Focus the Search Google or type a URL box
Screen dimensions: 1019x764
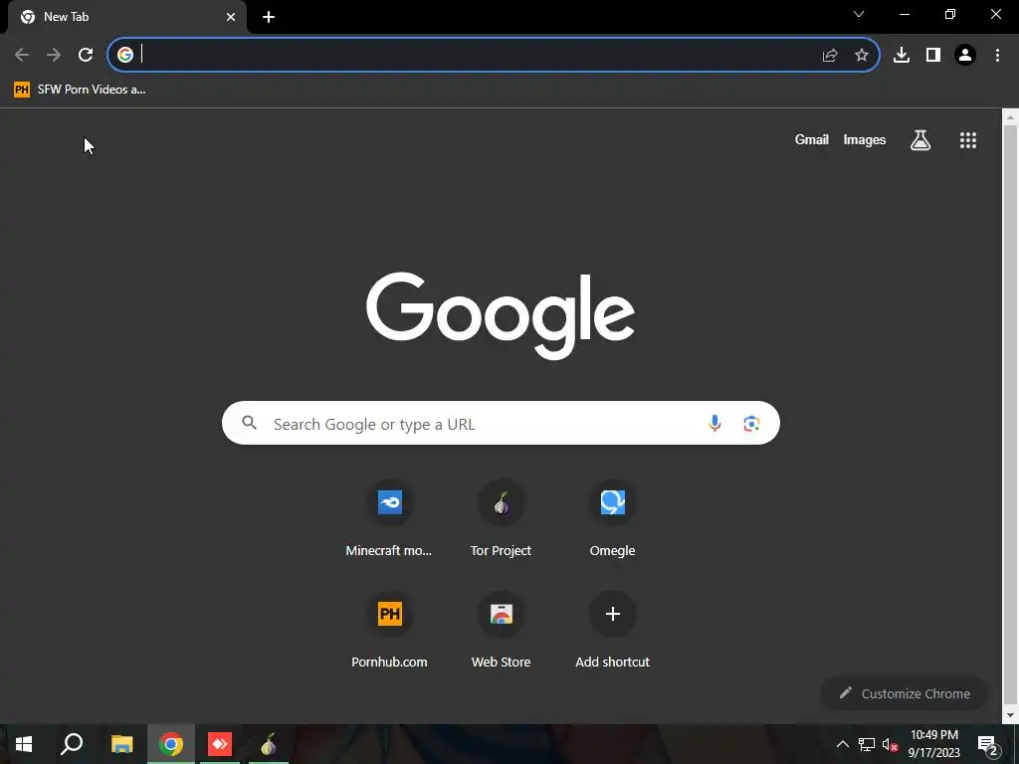click(501, 423)
